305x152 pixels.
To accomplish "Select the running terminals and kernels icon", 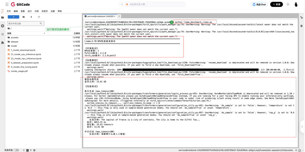I will pos(2,25).
